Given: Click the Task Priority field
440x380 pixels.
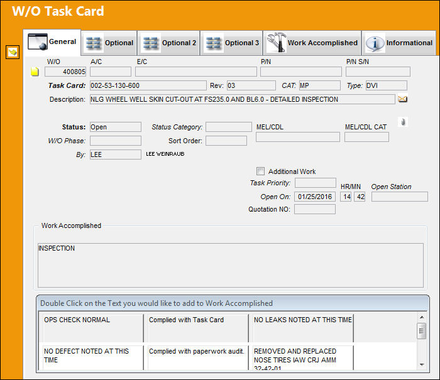Looking at the screenshot, I should tap(316, 183).
